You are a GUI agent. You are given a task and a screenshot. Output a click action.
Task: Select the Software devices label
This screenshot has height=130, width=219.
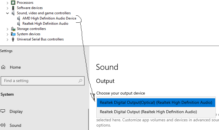[30, 8]
